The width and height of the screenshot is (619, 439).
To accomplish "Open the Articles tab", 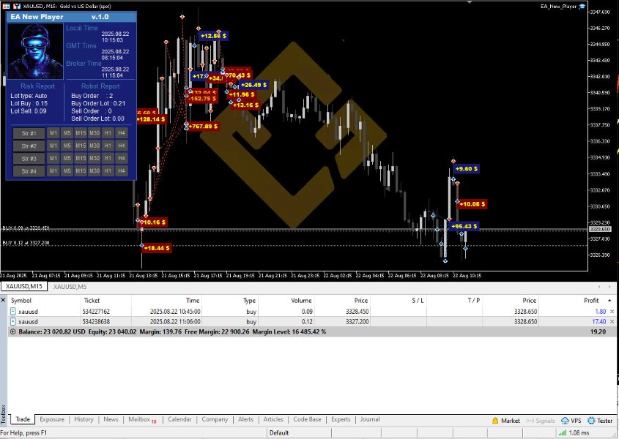I will 273,419.
